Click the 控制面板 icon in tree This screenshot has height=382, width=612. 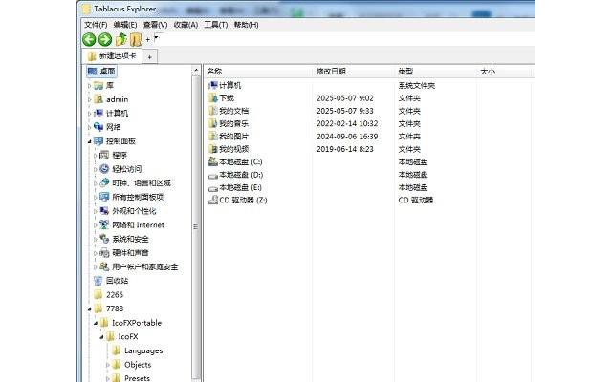tap(98, 141)
